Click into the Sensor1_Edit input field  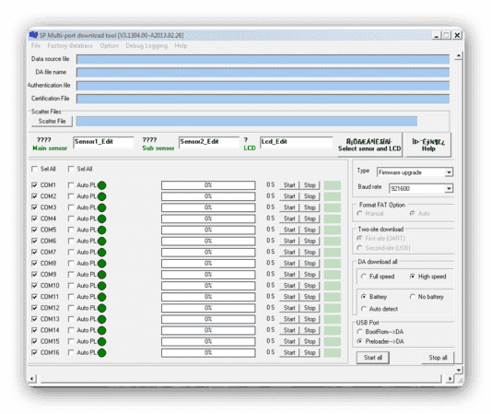[x=103, y=142]
